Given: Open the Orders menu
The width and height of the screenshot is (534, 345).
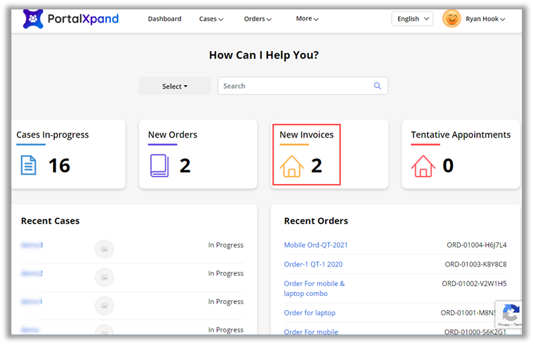Looking at the screenshot, I should pos(257,19).
